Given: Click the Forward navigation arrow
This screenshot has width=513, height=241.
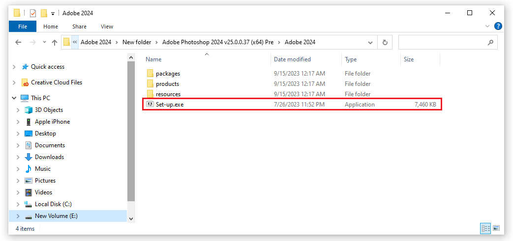Looking at the screenshot, I should pos(32,42).
